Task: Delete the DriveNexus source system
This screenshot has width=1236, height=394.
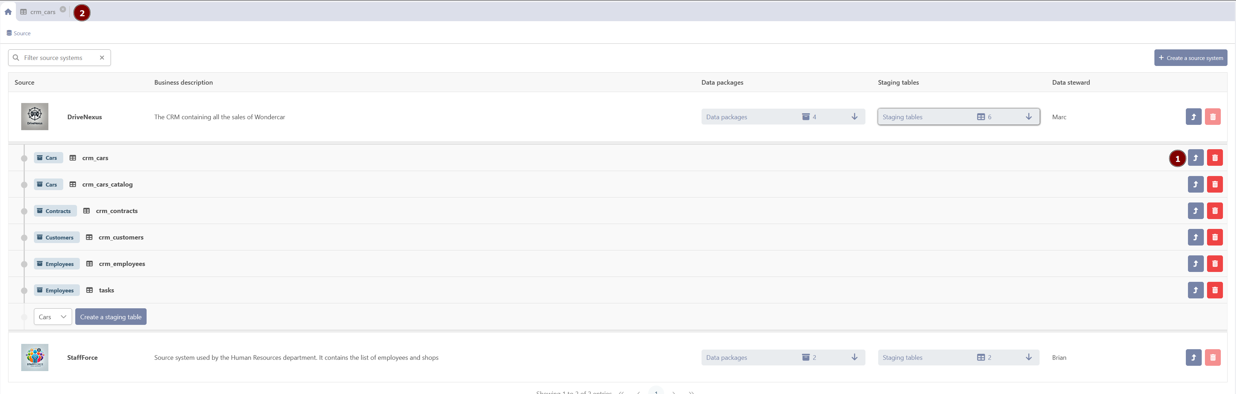Action: (1212, 116)
